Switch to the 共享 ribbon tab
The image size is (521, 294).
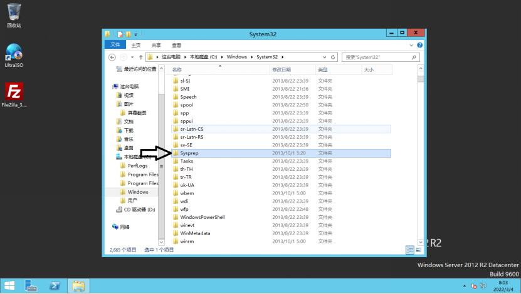[x=156, y=45]
